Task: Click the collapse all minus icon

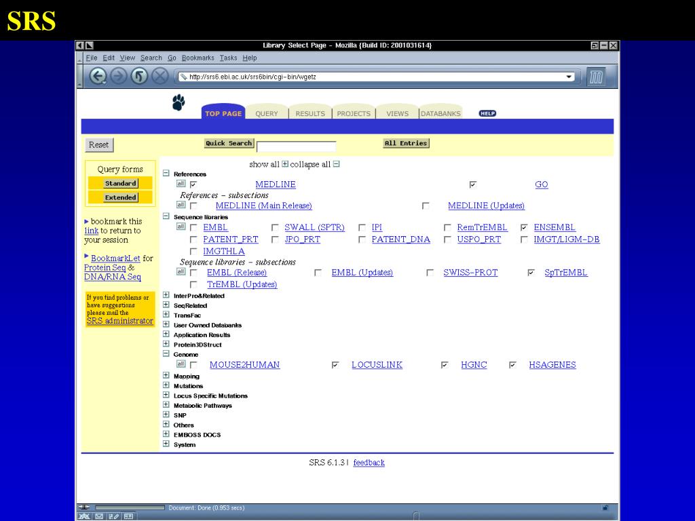Action: point(337,164)
